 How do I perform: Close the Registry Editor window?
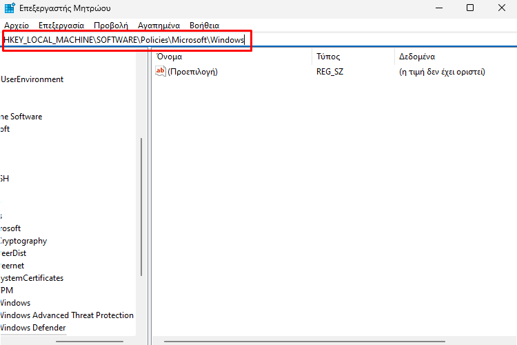point(502,8)
